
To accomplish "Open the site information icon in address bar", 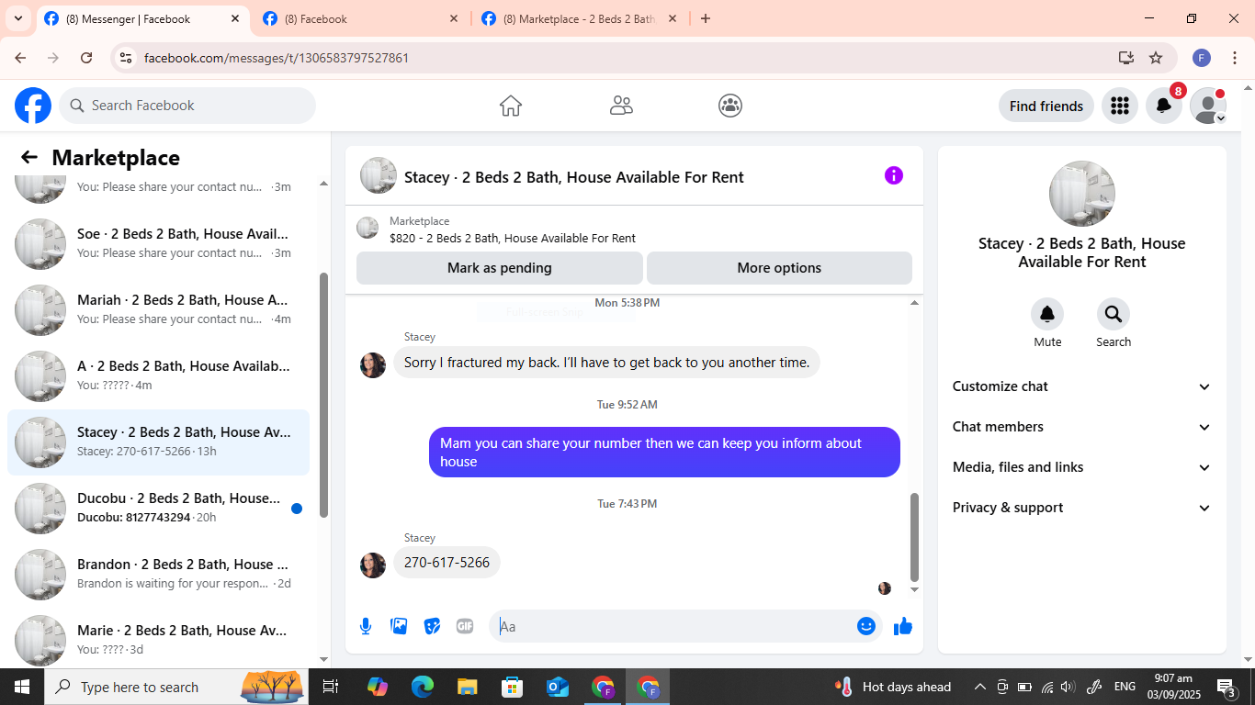I will point(127,58).
